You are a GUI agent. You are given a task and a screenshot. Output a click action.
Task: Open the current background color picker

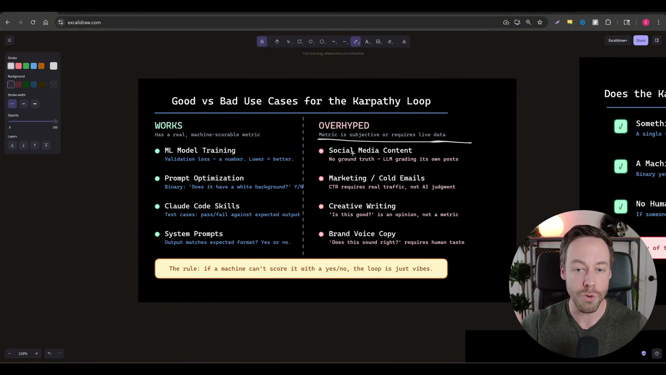53,84
